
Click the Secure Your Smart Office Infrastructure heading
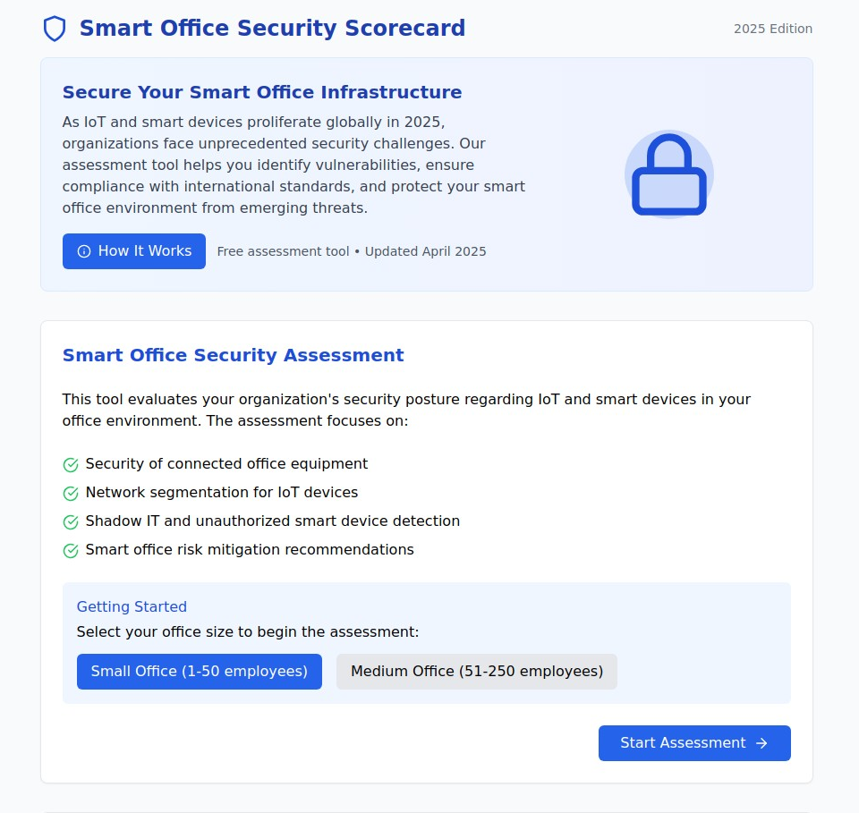coord(262,92)
